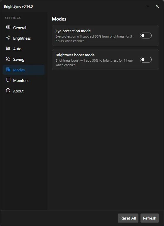Click the Reset All button
The image size is (164, 226).
click(x=128, y=218)
